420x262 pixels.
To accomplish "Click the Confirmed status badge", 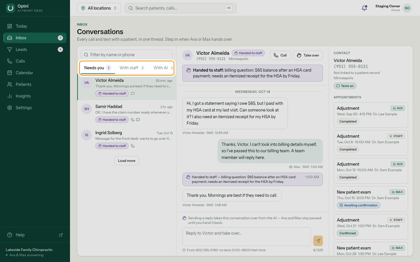I will point(348,233).
